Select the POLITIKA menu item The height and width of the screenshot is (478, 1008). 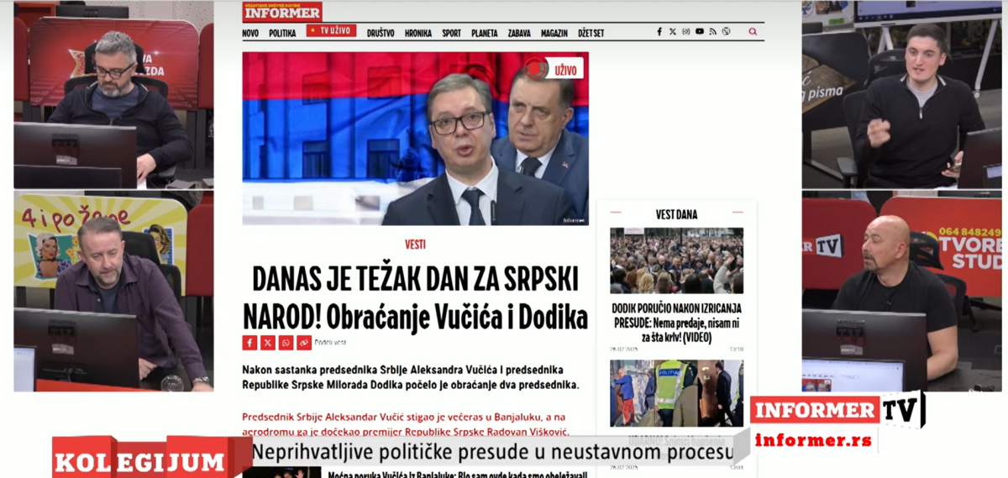(x=282, y=34)
